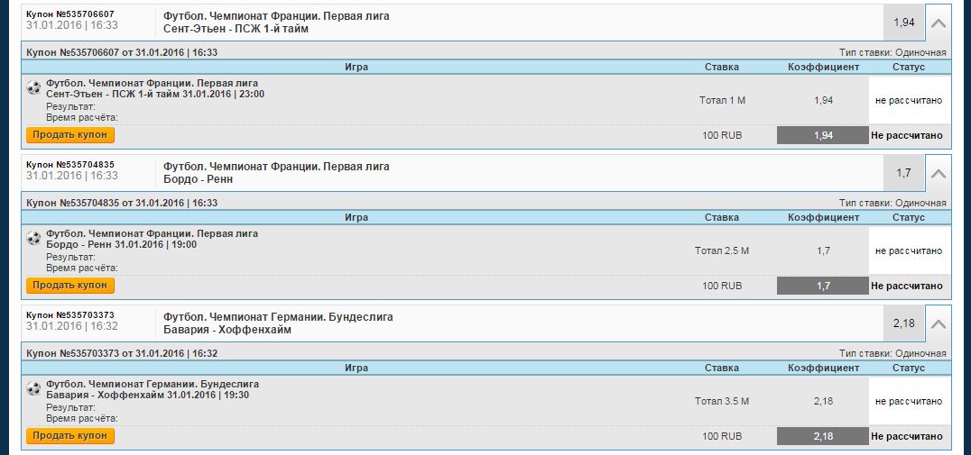
Task: Click Тотал 1 М bet cell
Action: click(x=722, y=100)
